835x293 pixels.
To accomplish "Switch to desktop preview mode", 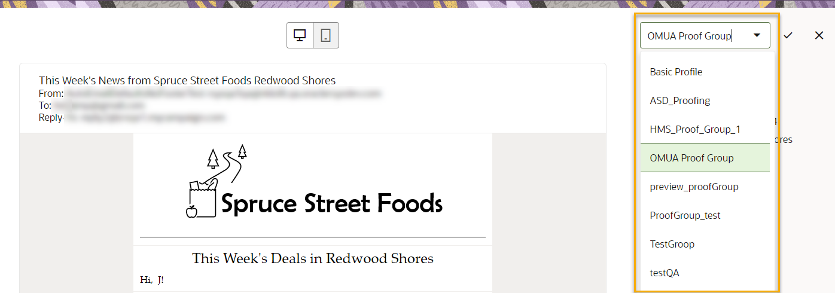I will tap(300, 35).
